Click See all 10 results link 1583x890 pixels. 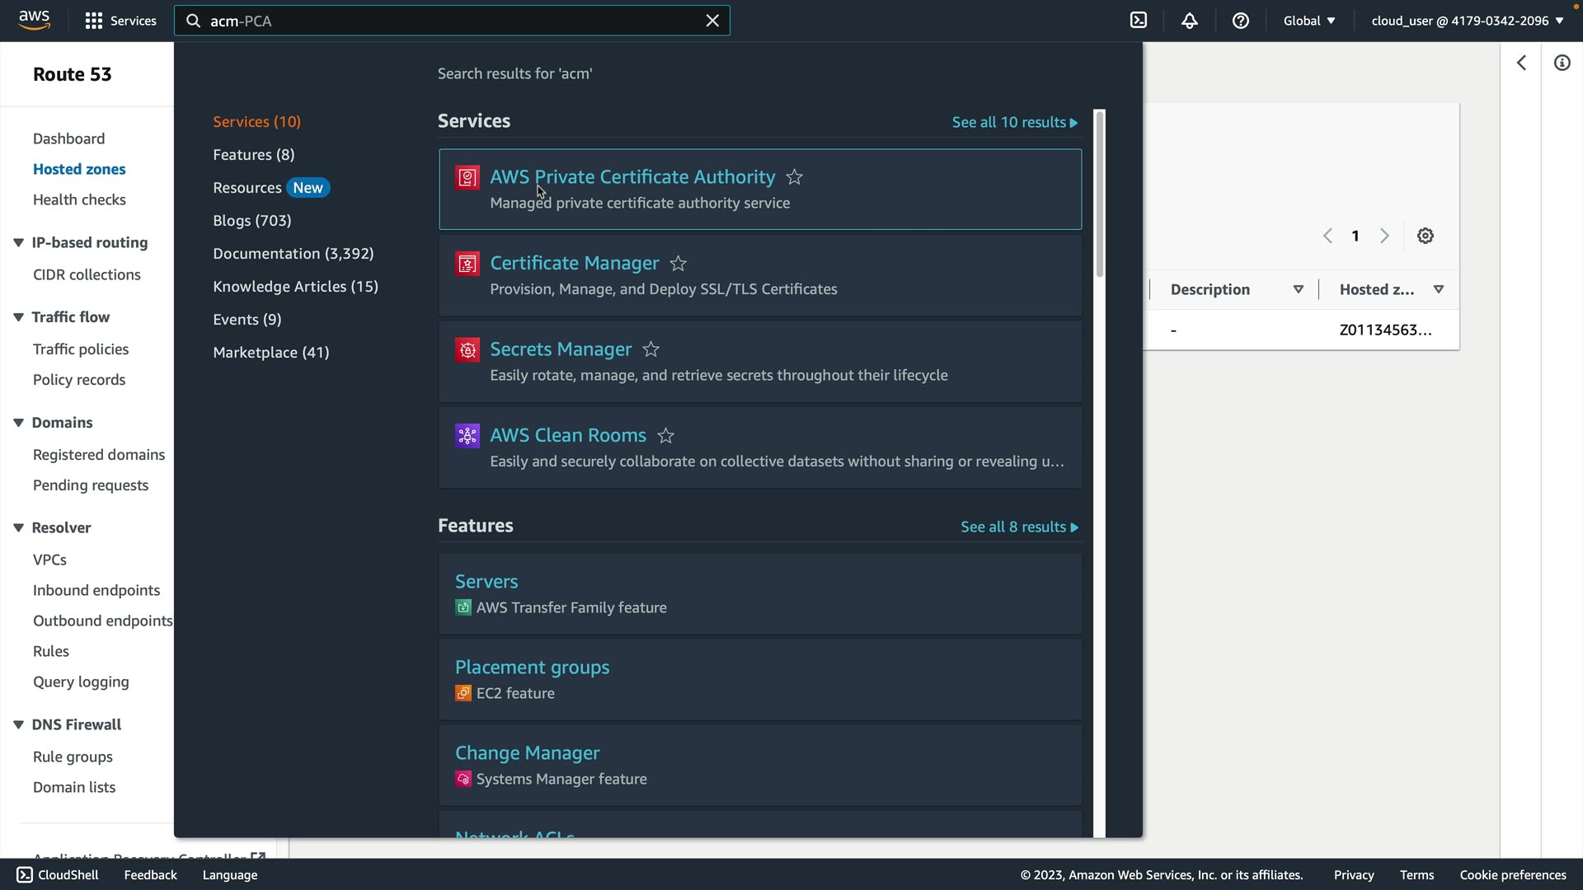1014,122
